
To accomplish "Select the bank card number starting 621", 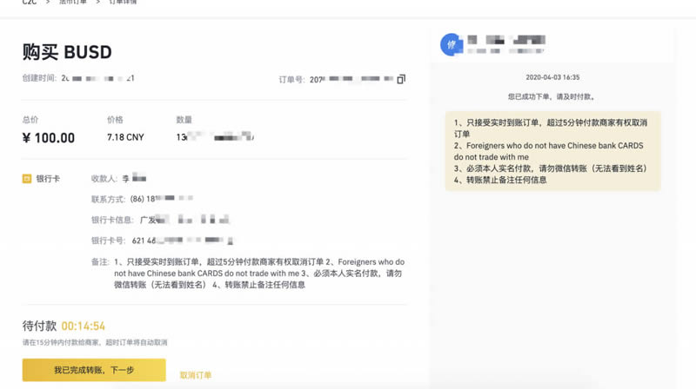I will pyautogui.click(x=183, y=241).
